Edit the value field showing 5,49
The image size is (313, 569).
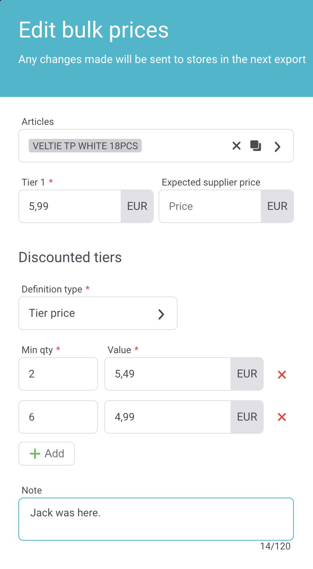(x=167, y=374)
